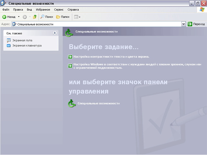Click the title bar window icon
This screenshot has width=207, height=155.
3,3
